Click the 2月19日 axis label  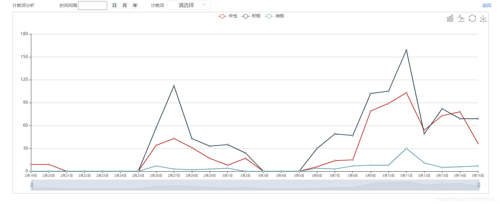[31, 176]
